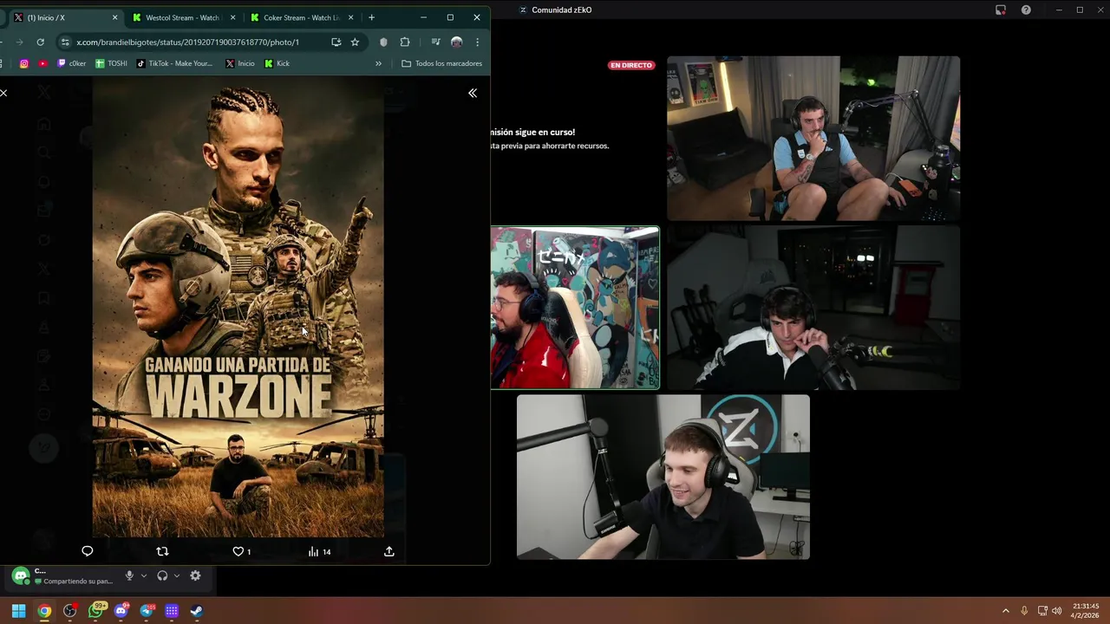This screenshot has height=624, width=1110.
Task: Open the Kick bookmark
Action: click(x=277, y=63)
